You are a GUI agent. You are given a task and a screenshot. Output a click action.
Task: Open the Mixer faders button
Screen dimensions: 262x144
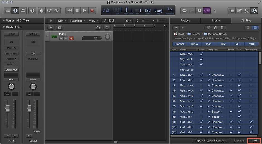click(x=49, y=11)
